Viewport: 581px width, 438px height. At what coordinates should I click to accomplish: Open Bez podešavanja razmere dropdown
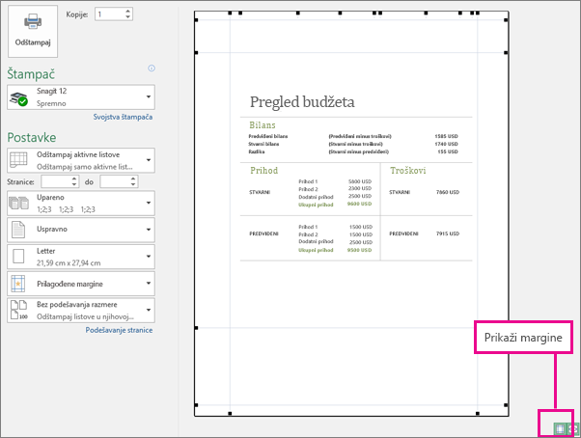pyautogui.click(x=81, y=311)
